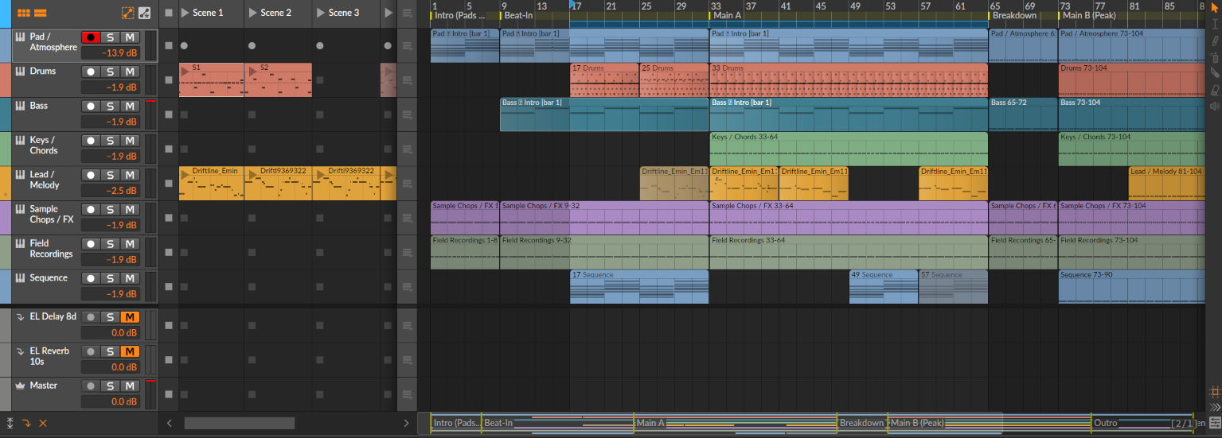
Task: Stop clips on the Drums track
Action: (168, 80)
